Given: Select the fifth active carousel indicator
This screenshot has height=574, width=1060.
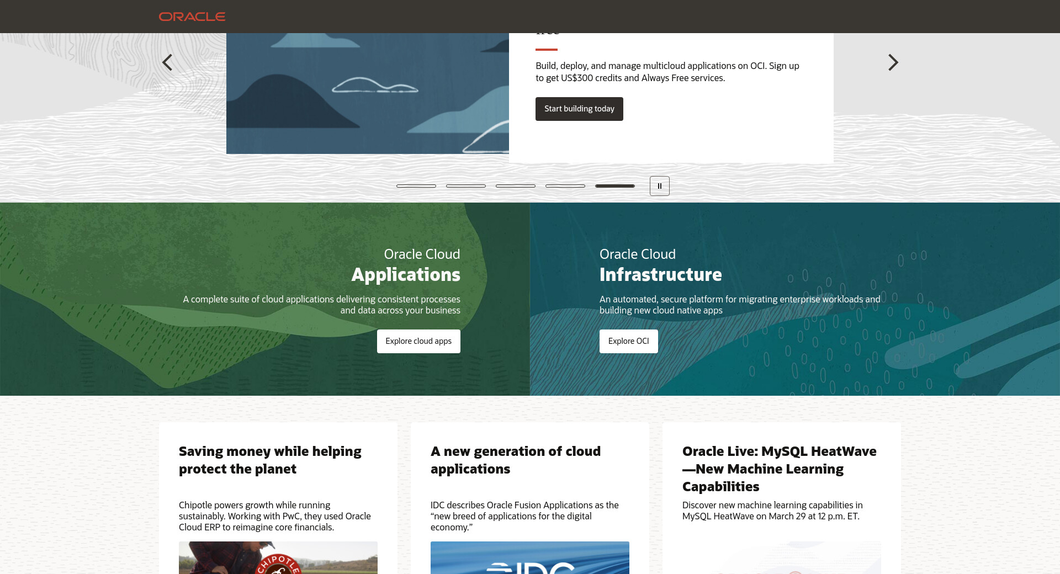Looking at the screenshot, I should pos(615,186).
